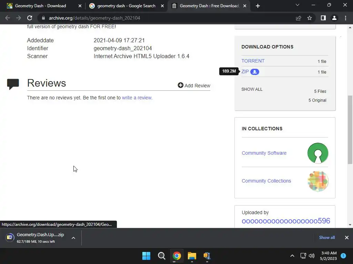Open the Geometry.Dash zip download item
This screenshot has height=264, width=353.
pos(41,238)
